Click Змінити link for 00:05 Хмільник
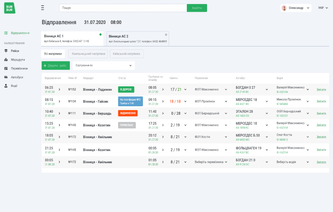Viewport: 333px width, 212px height. pos(321,162)
